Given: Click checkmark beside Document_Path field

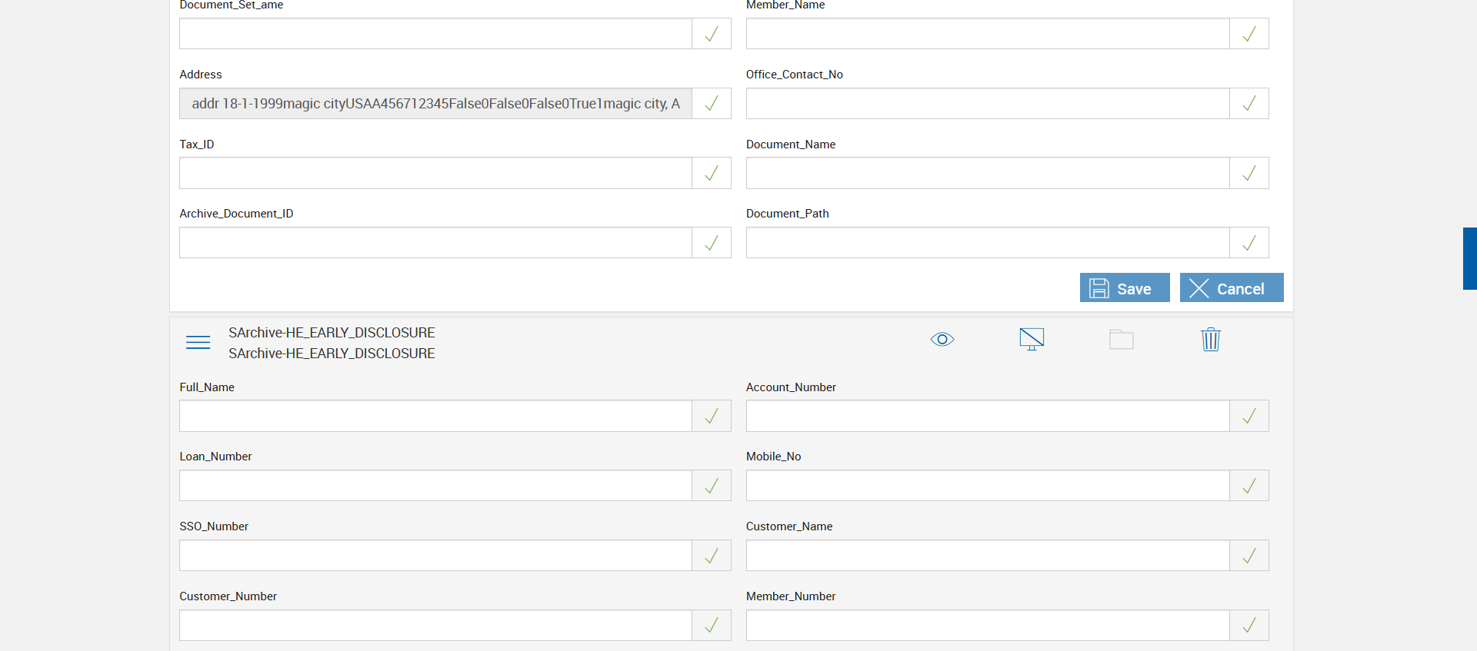Looking at the screenshot, I should click(1249, 243).
